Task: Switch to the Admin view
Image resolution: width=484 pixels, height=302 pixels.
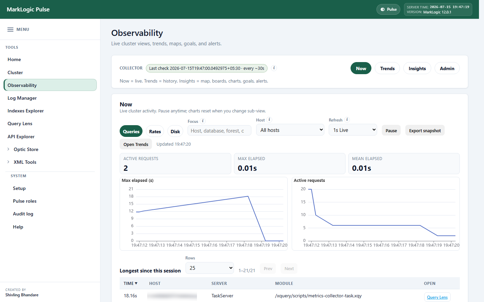Action: [x=447, y=68]
